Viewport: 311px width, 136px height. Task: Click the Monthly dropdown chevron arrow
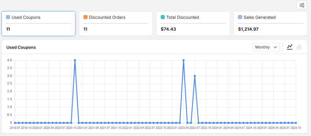click(275, 47)
